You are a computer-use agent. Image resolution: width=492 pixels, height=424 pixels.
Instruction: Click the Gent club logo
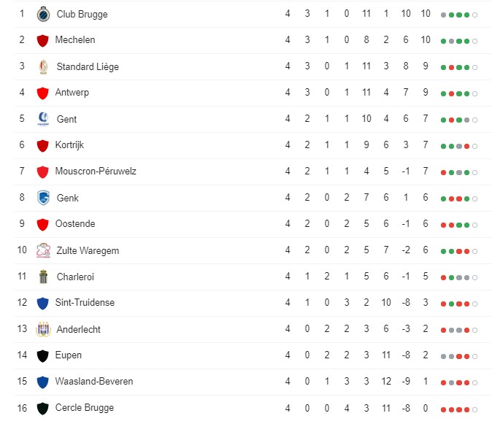[43, 119]
